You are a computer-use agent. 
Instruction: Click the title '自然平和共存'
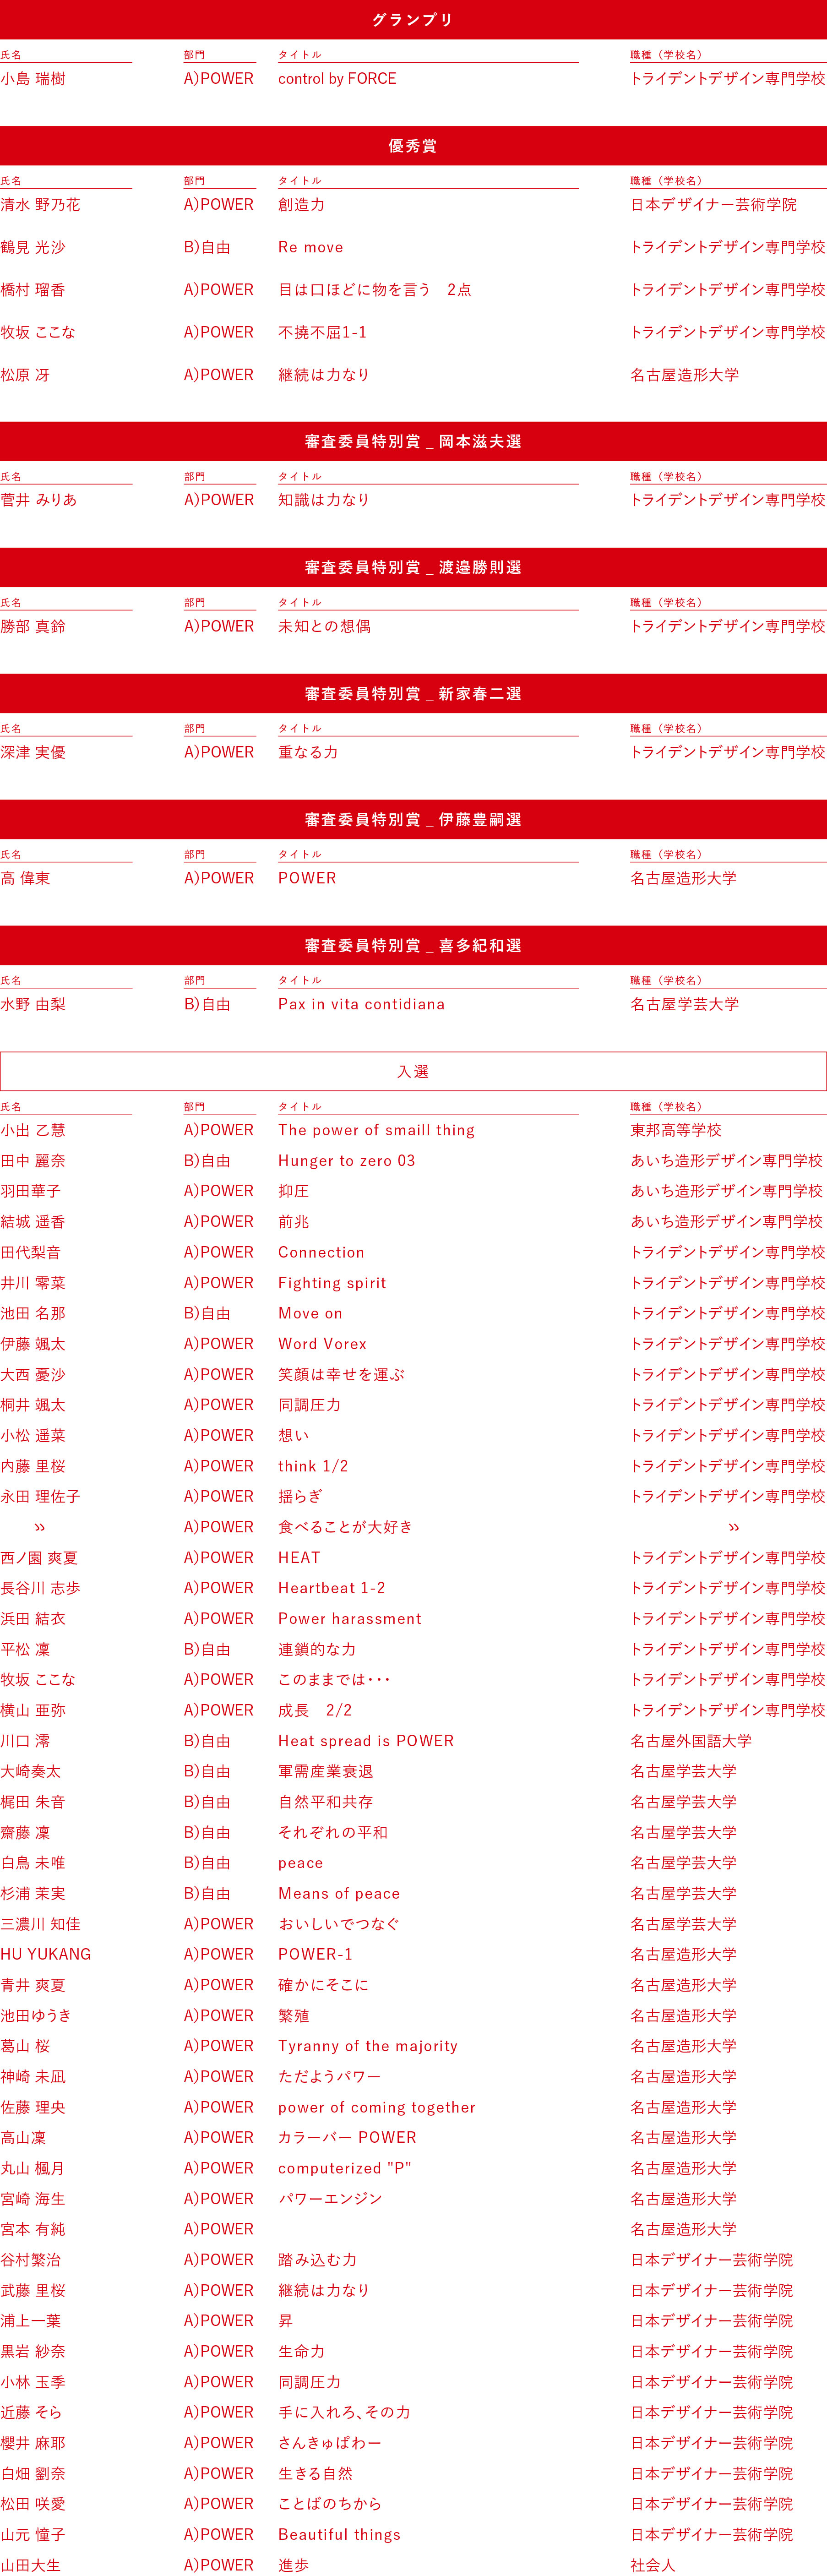pyautogui.click(x=325, y=1802)
